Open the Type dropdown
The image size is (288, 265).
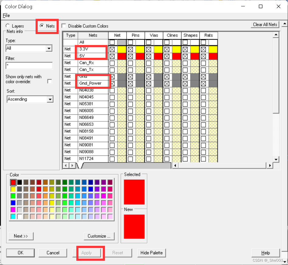[49, 48]
